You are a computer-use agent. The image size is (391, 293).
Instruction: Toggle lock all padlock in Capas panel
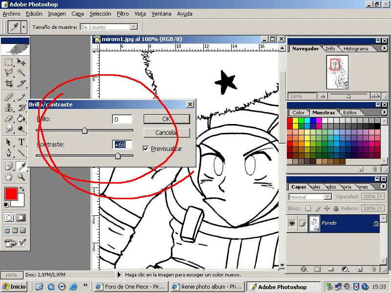[336, 209]
